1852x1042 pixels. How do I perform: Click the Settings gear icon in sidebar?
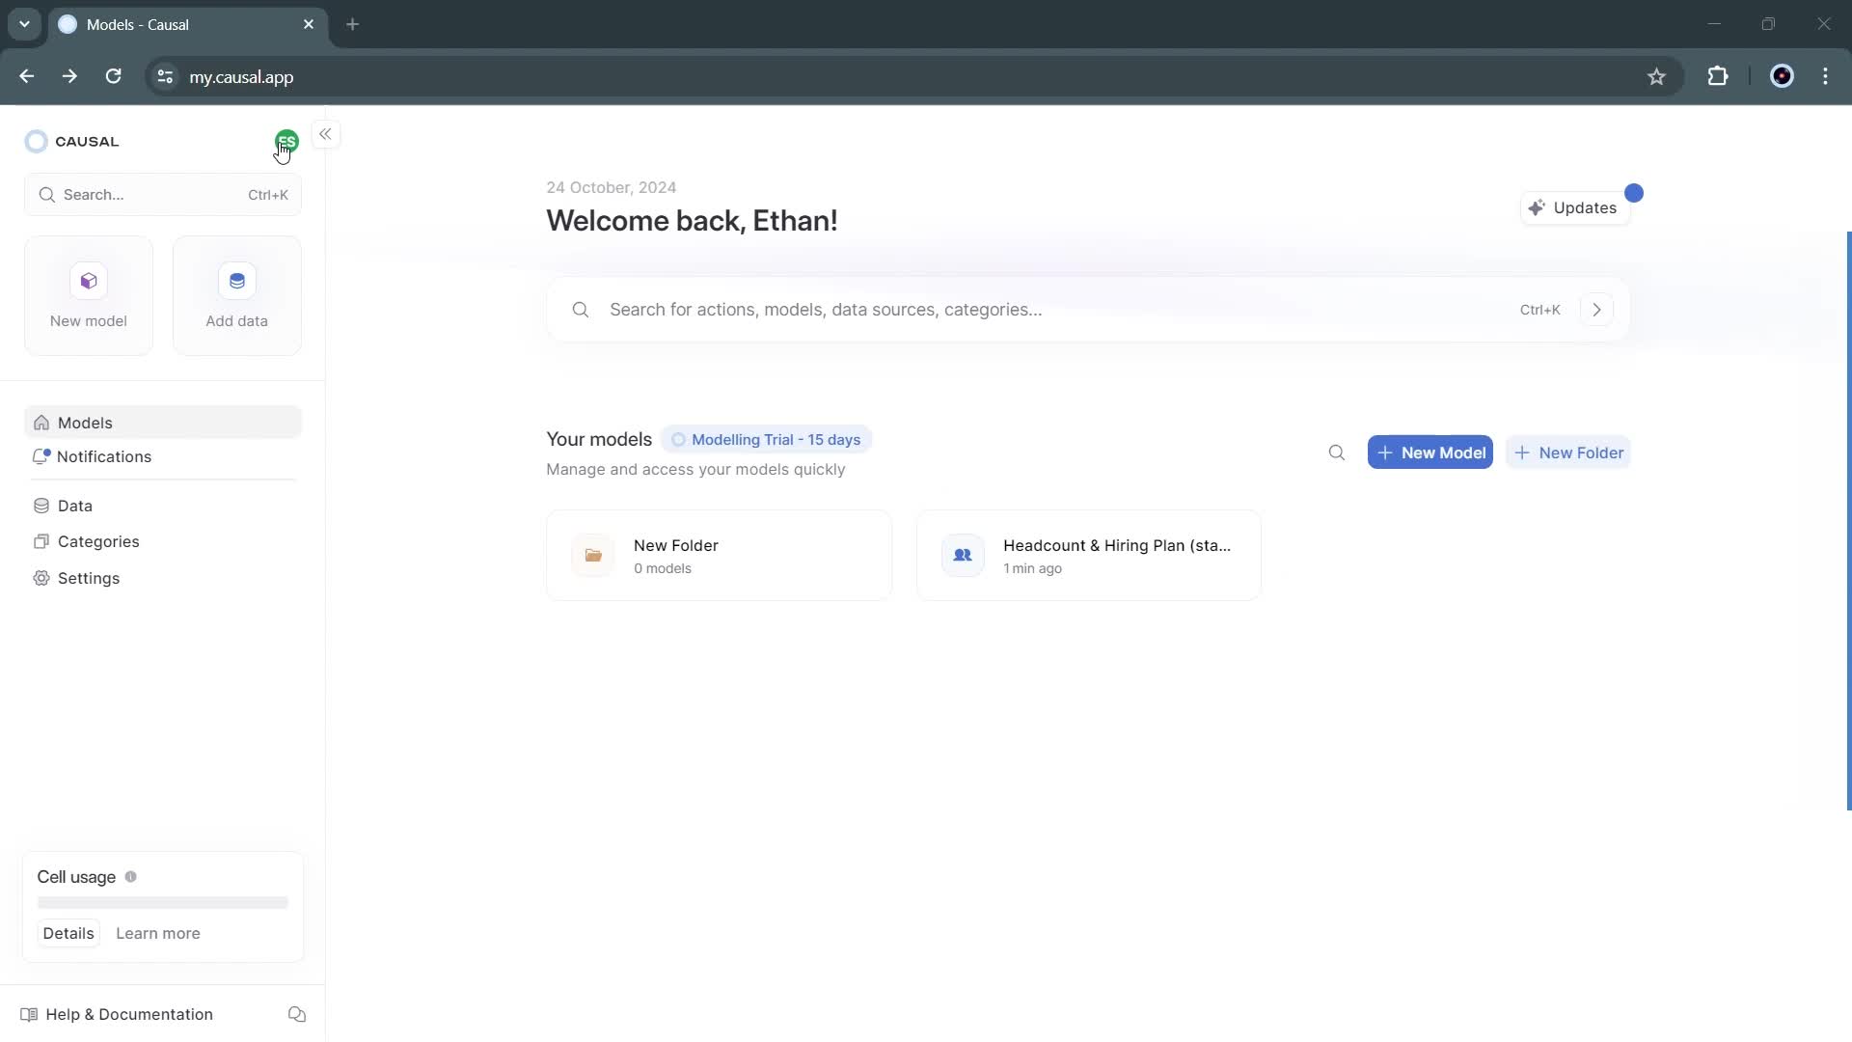pos(41,578)
